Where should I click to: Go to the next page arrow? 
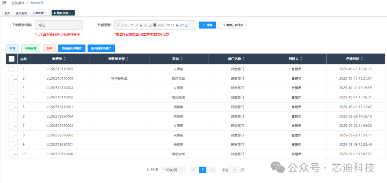212,170
